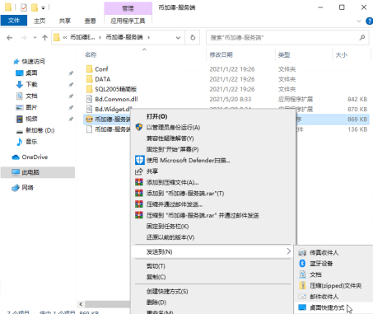This screenshot has width=373, height=314.
Task: Select the 管理 contextual tab header
Action: coord(128,8)
